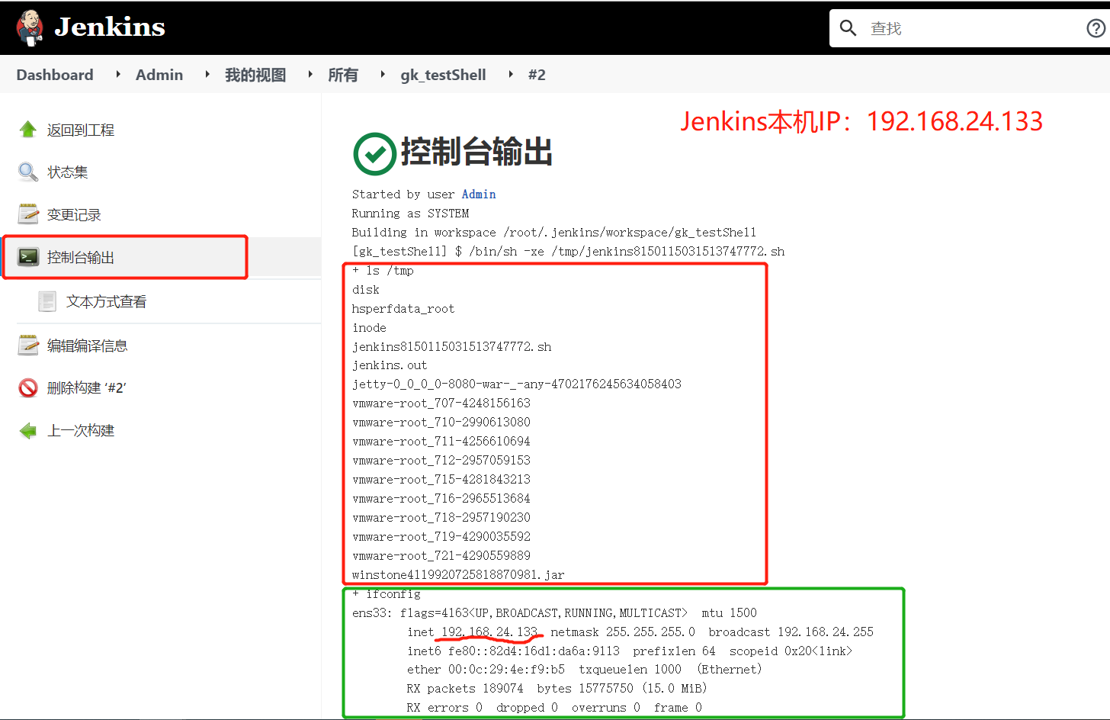Screen dimensions: 1110x720
Task: Go to Dashboard breadcrumb
Action: click(55, 75)
